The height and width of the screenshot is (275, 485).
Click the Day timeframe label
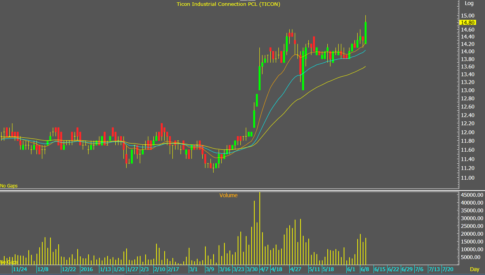pos(475,269)
